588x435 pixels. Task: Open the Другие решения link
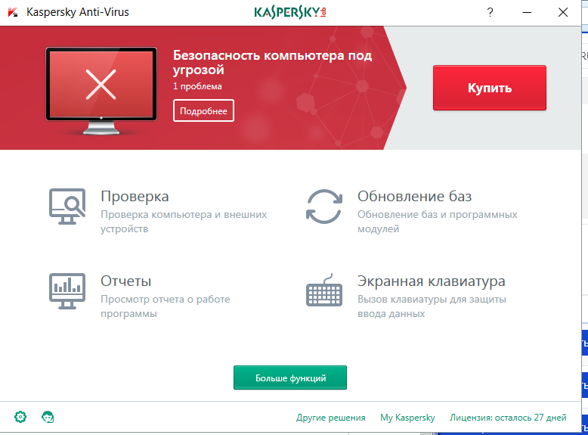coord(331,418)
